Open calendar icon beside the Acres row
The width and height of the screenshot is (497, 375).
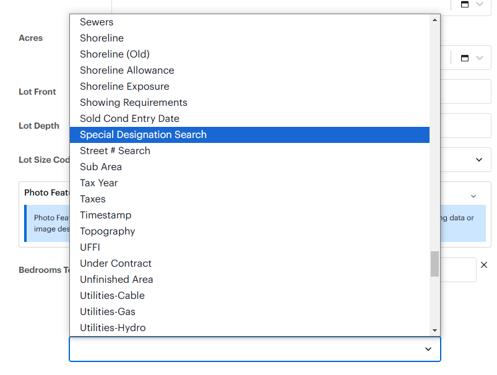(465, 58)
